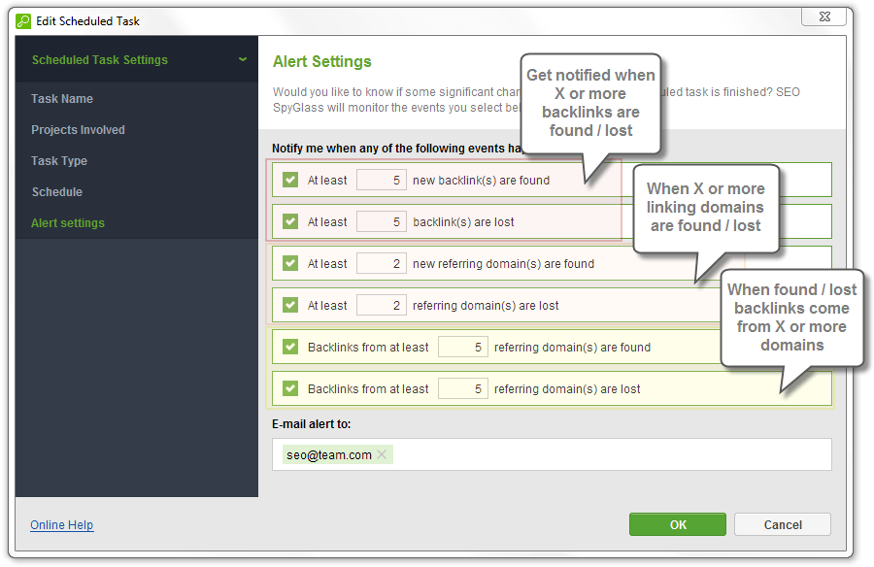Edit the backlinks lost threshold field

pos(382,221)
